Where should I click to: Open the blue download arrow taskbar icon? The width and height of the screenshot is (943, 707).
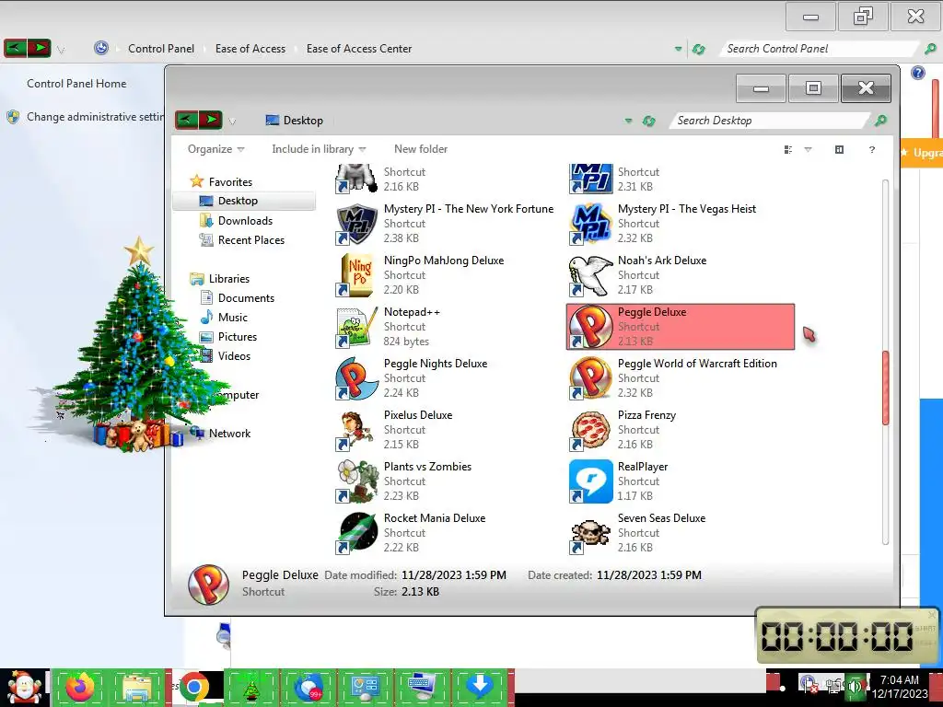[x=479, y=687]
